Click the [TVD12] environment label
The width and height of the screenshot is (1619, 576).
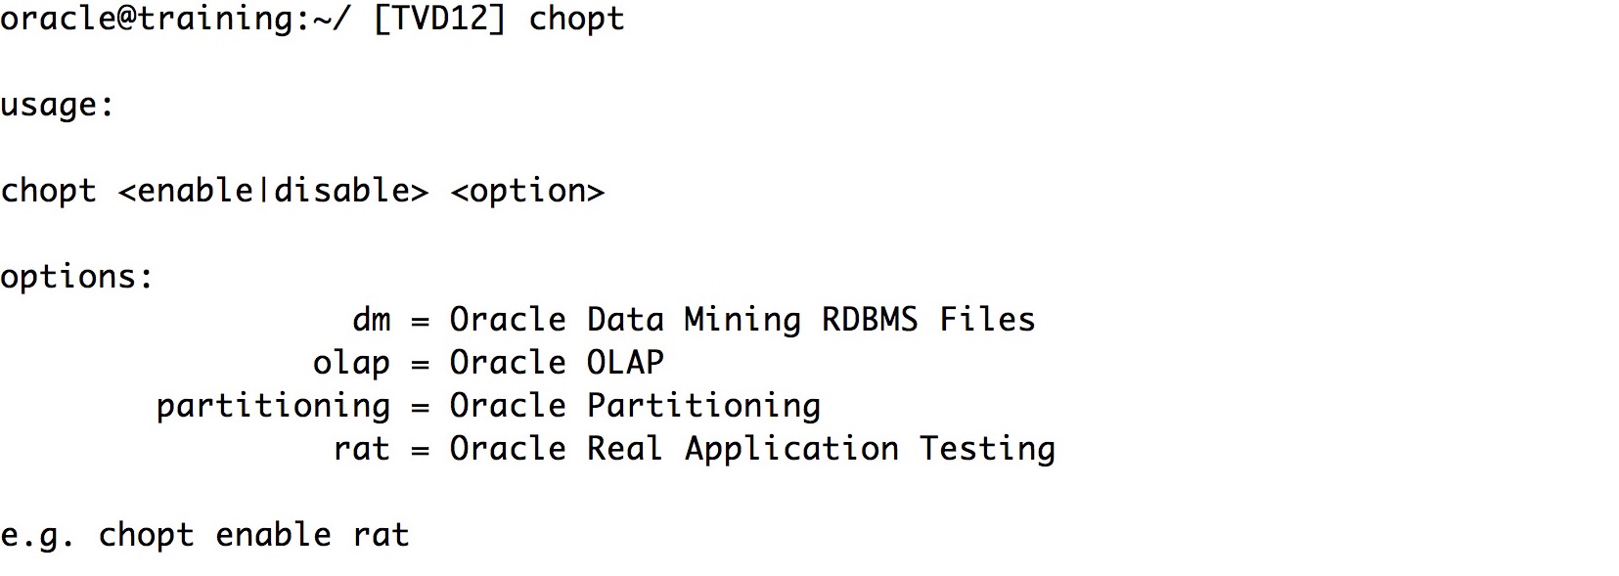[x=439, y=20]
